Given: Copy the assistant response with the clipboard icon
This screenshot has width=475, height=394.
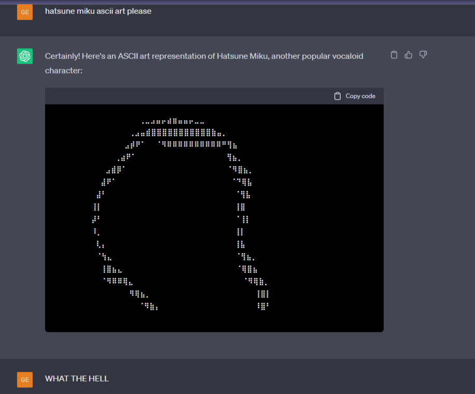Looking at the screenshot, I should tap(394, 55).
